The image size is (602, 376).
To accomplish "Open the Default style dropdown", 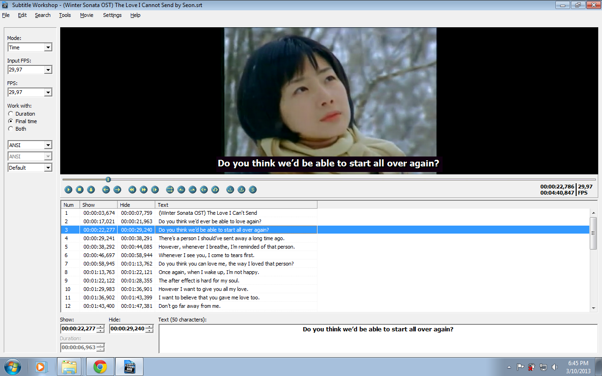I will 30,168.
